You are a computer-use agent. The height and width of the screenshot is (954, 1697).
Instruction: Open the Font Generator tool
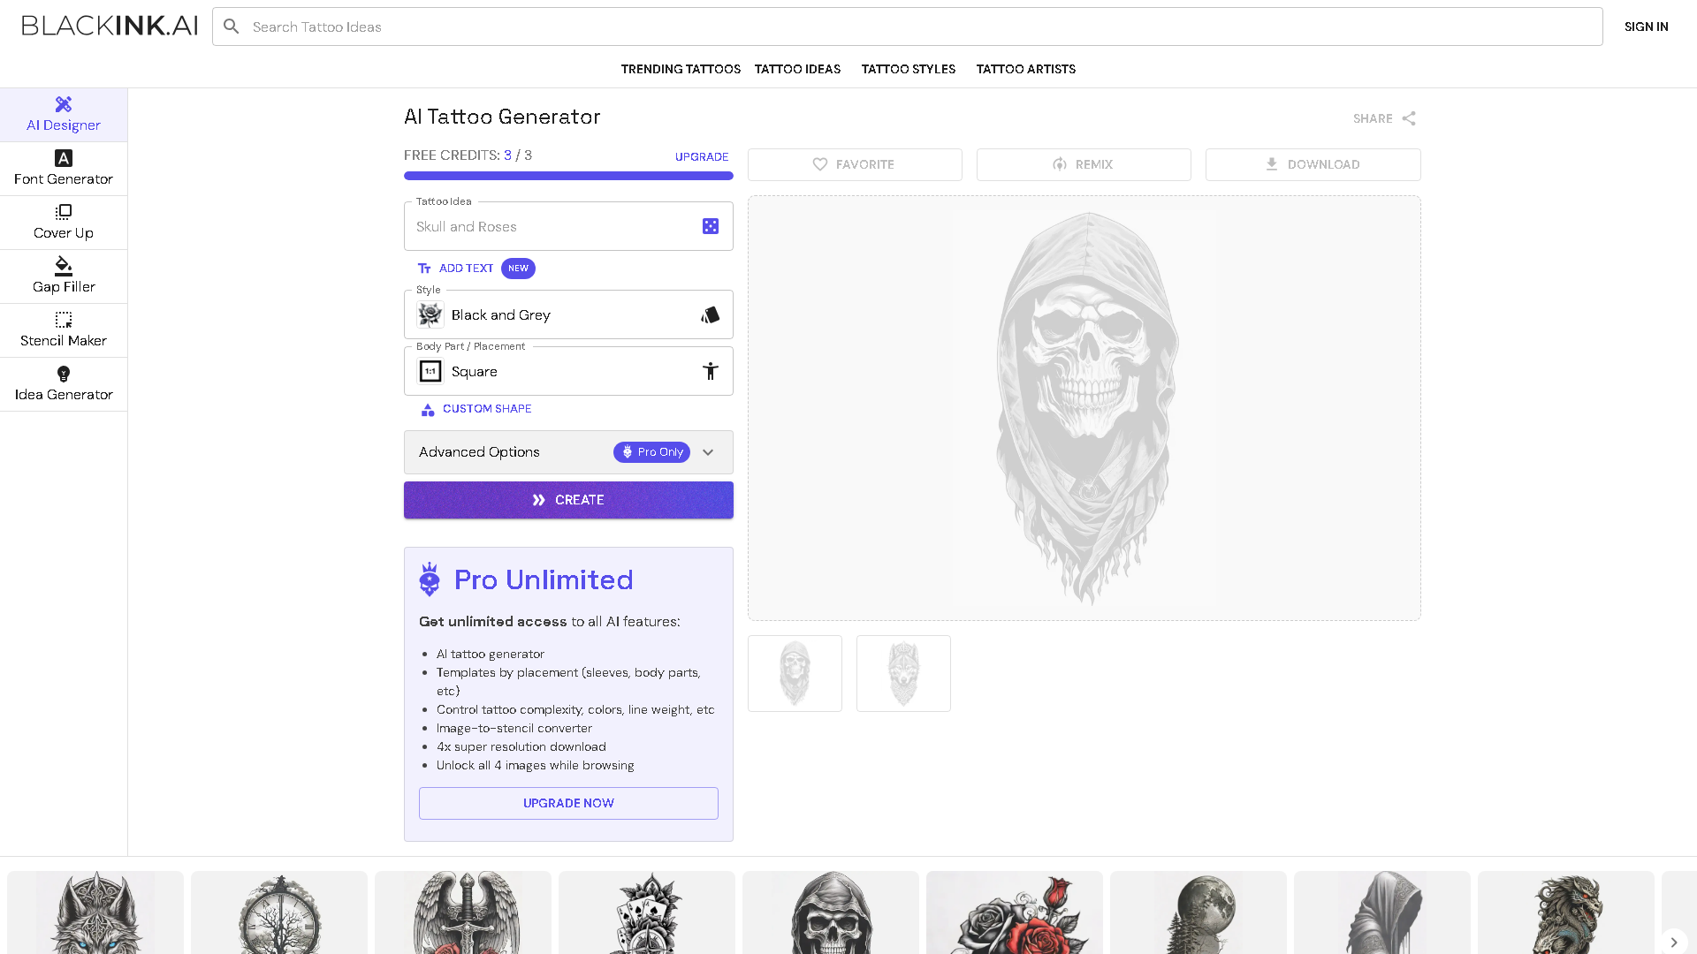[x=63, y=168]
